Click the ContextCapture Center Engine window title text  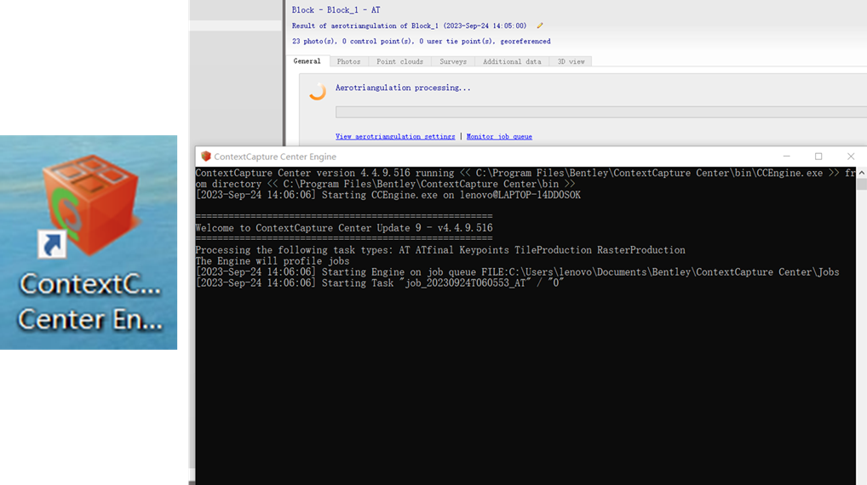[x=275, y=157]
